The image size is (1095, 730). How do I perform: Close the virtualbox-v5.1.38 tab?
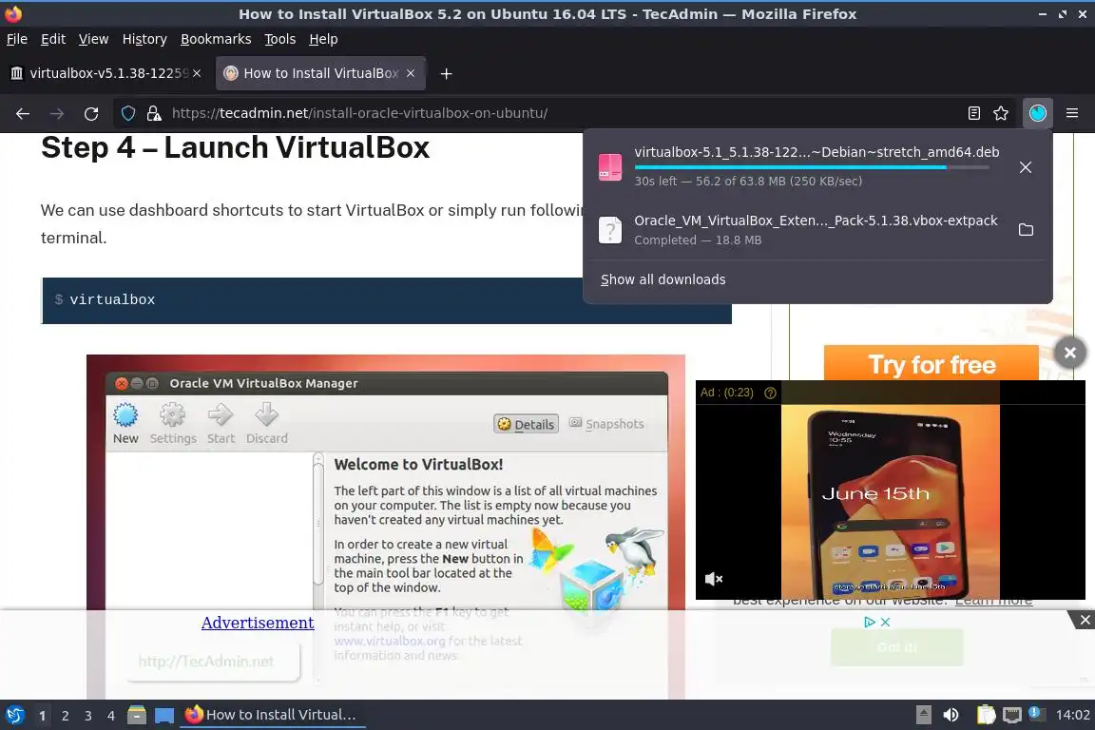[x=197, y=73]
